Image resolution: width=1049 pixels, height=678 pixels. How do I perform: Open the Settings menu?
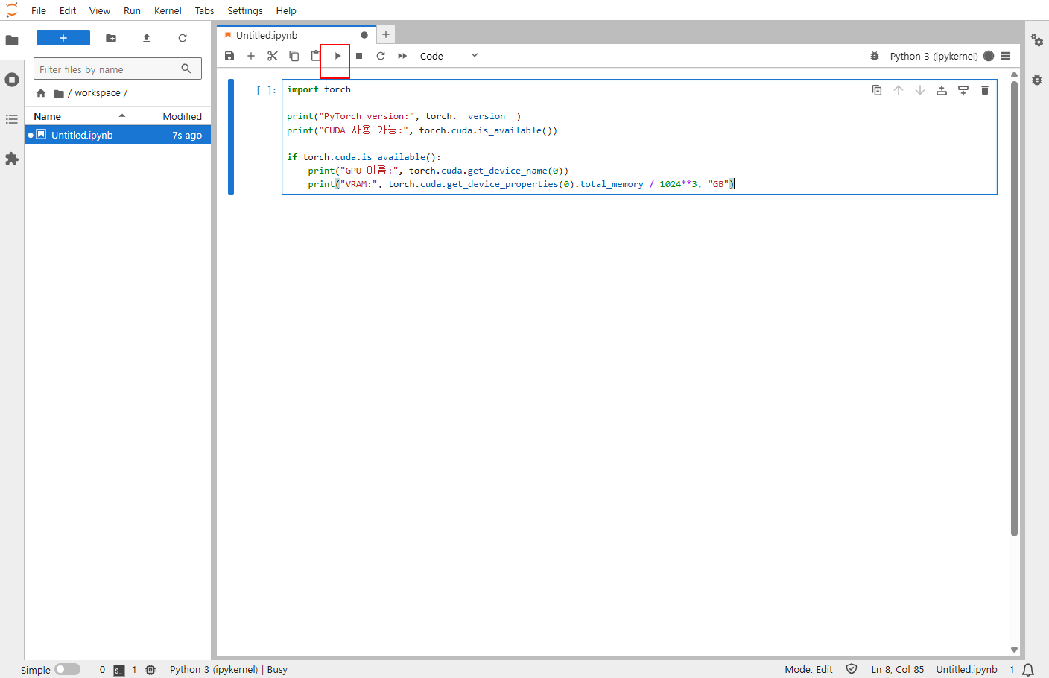tap(245, 10)
